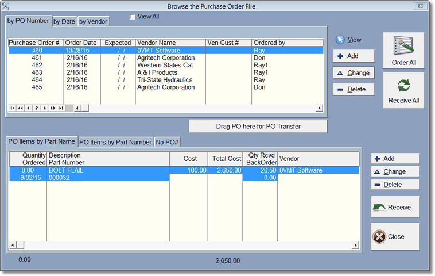Screen dimensions: 435x276
Task: Open the by Vendor tab
Action: (x=93, y=22)
